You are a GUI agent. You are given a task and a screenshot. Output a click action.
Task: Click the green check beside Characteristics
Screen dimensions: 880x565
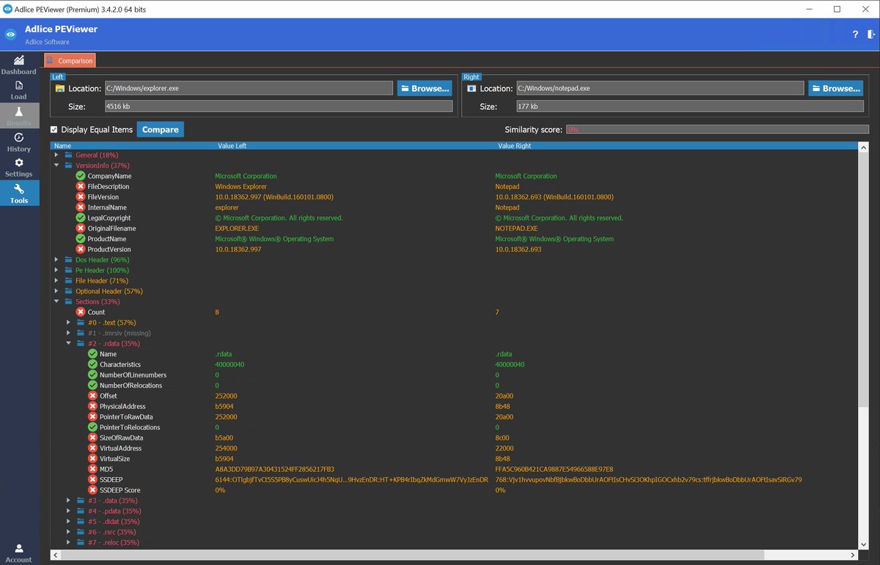(x=93, y=364)
